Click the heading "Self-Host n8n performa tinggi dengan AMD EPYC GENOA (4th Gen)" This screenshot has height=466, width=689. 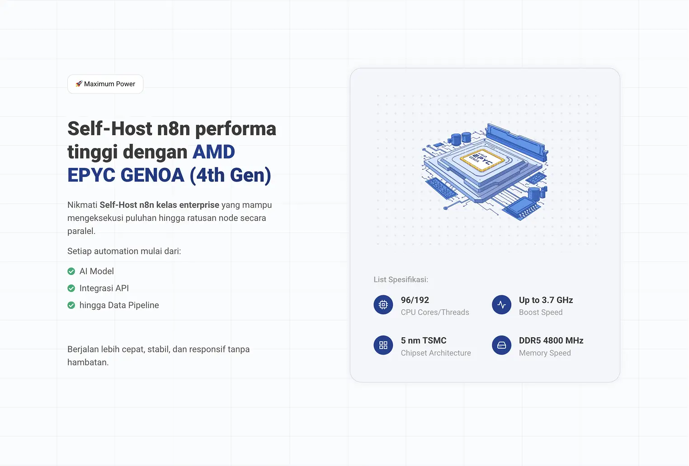(172, 152)
